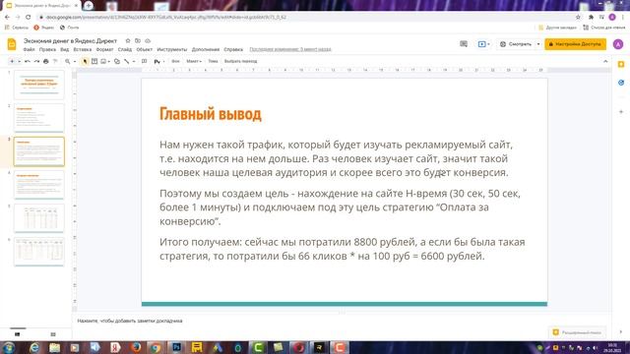The image size is (630, 354).
Task: Open the Дополнения menu
Action: [206, 49]
